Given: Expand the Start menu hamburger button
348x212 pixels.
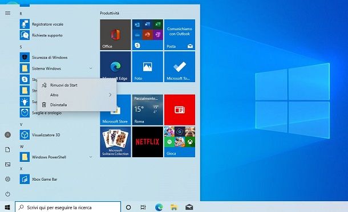Looking at the screenshot, I should 8,13.
